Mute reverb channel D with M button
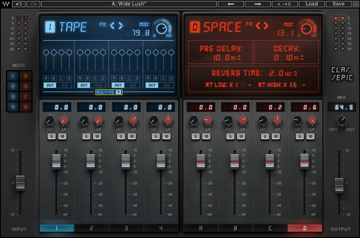This screenshot has width=360, height=238. 310,137
